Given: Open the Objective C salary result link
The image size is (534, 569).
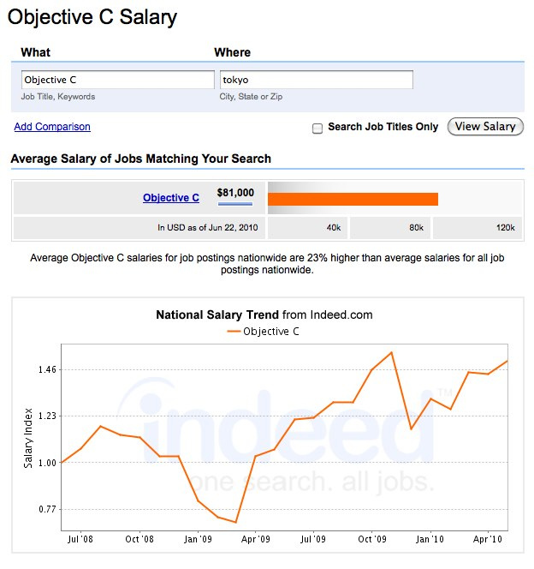Looking at the screenshot, I should 171,198.
